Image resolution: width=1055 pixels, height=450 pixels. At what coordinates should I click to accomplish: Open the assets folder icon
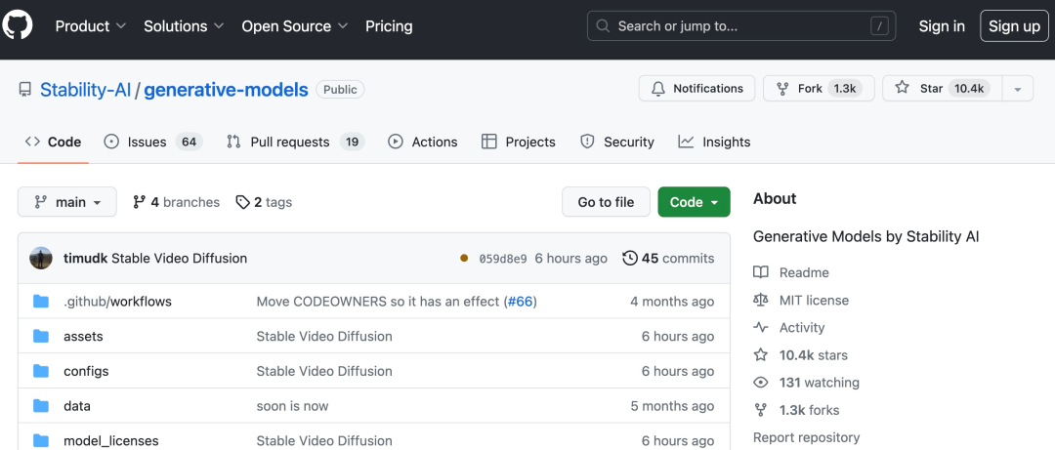click(41, 337)
